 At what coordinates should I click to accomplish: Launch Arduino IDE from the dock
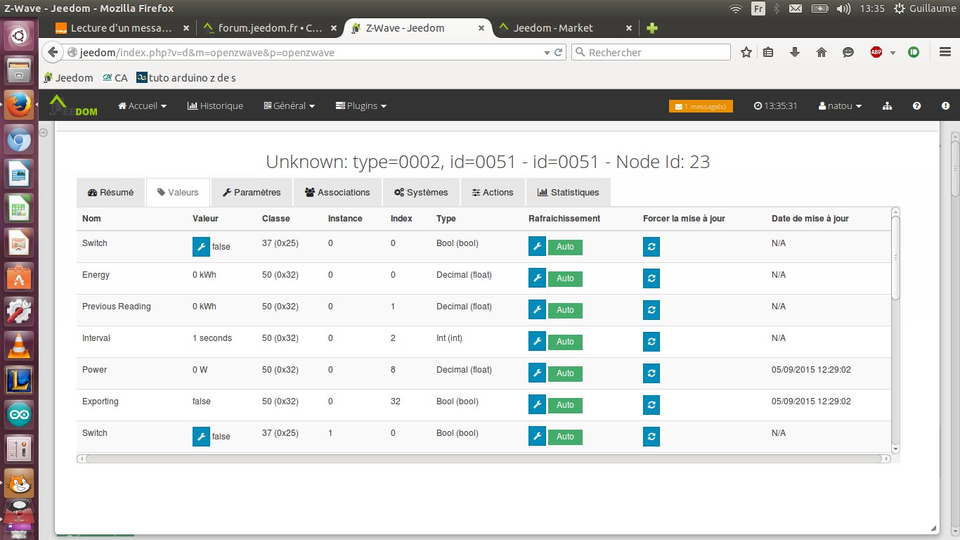(x=19, y=414)
